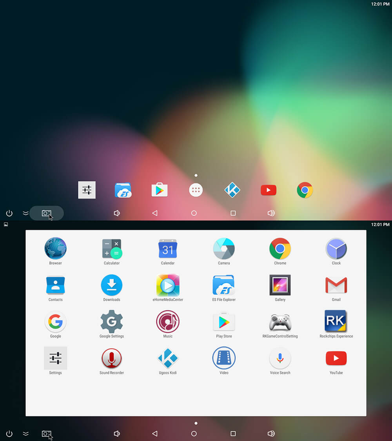Tap the clock above the app drawer
Image resolution: width=392 pixels, height=441 pixels.
380,225
